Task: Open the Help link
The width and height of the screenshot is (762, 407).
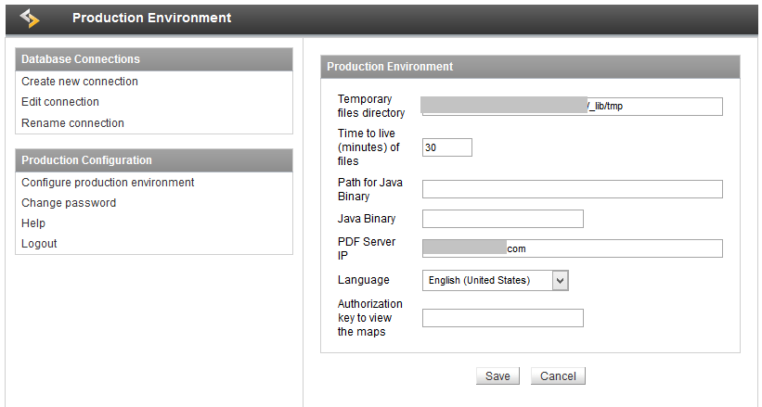Action: coord(33,223)
